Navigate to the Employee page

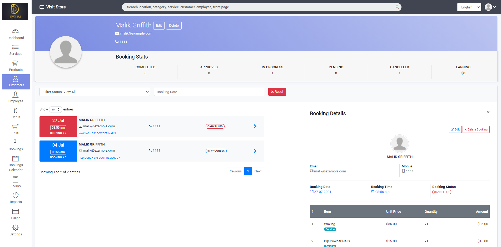click(x=16, y=97)
